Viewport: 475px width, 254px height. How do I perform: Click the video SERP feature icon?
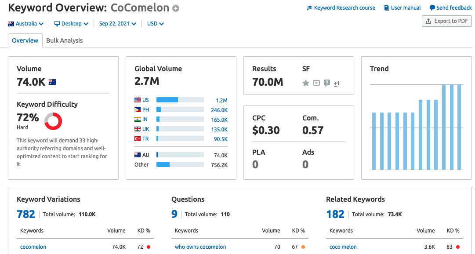[x=316, y=83]
